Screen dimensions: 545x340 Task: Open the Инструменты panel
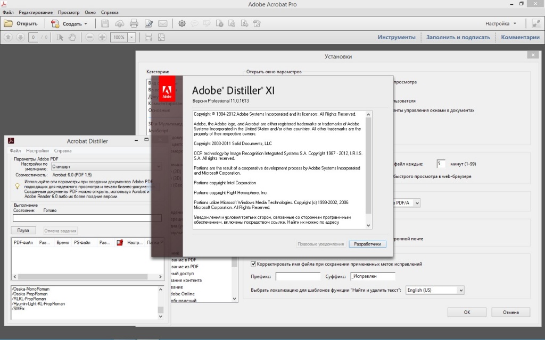[x=396, y=37]
